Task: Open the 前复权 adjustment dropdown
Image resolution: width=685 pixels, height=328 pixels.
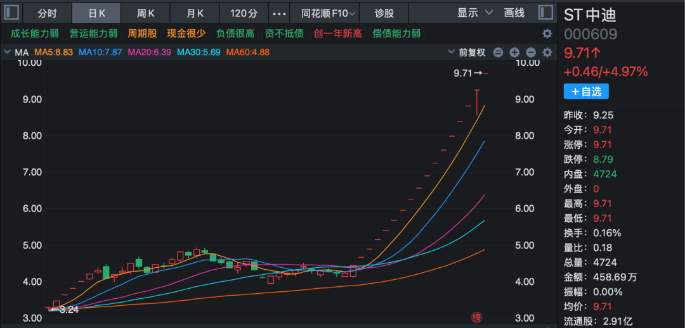Action: [467, 53]
